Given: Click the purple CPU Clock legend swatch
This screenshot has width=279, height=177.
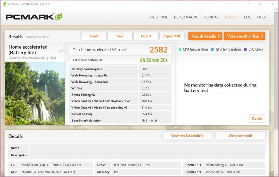Looking at the screenshot, I should tap(245, 49).
